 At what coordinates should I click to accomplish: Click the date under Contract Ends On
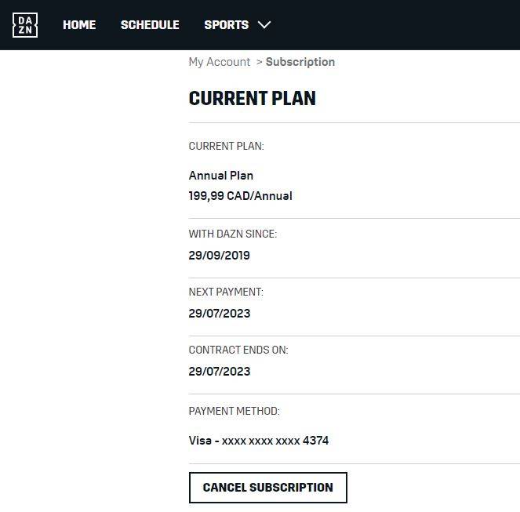[x=220, y=371]
